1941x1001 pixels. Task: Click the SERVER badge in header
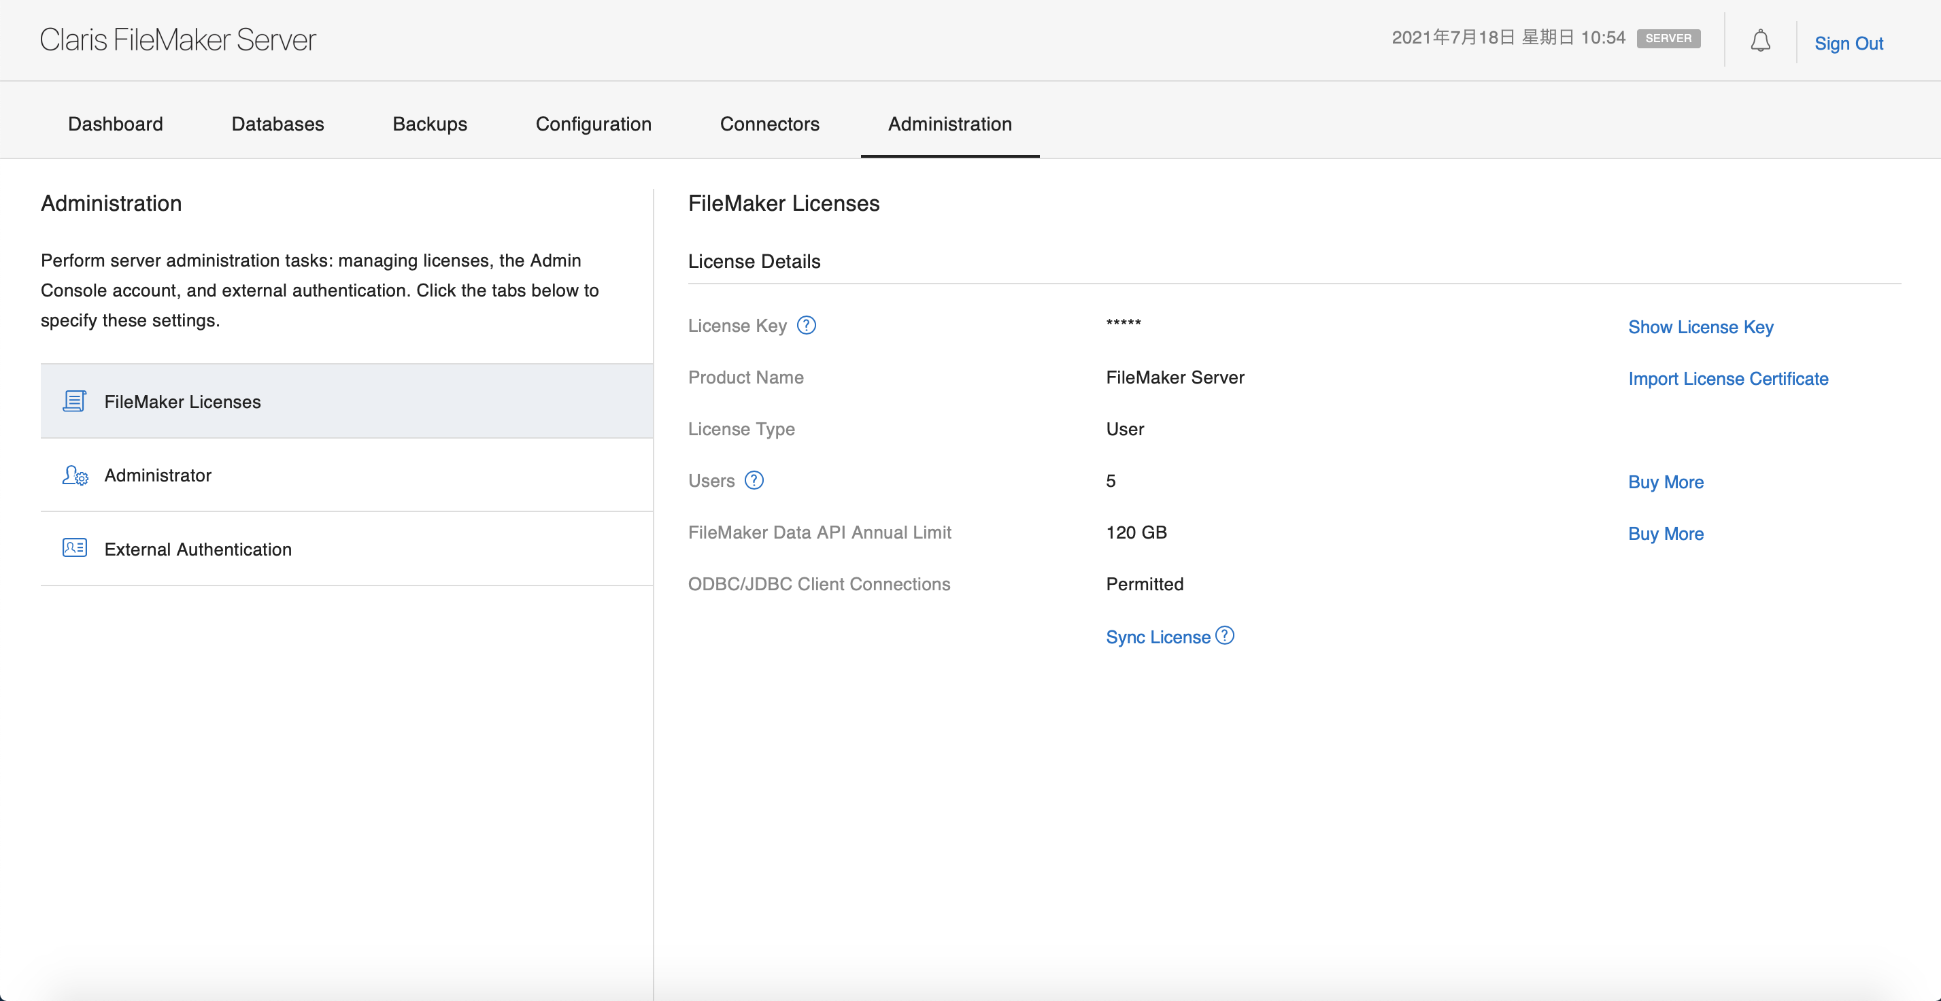(1668, 38)
